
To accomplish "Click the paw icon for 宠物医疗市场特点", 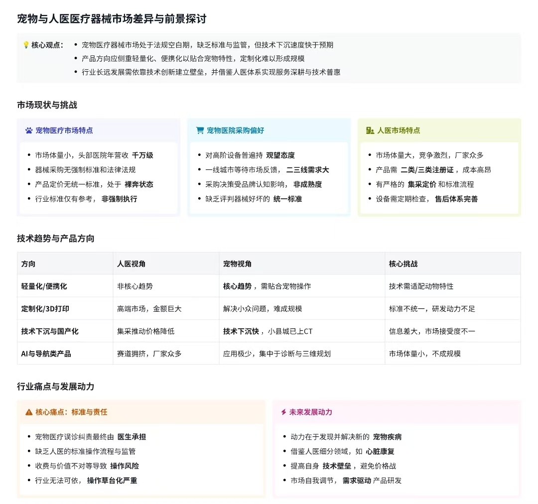I will pos(29,130).
